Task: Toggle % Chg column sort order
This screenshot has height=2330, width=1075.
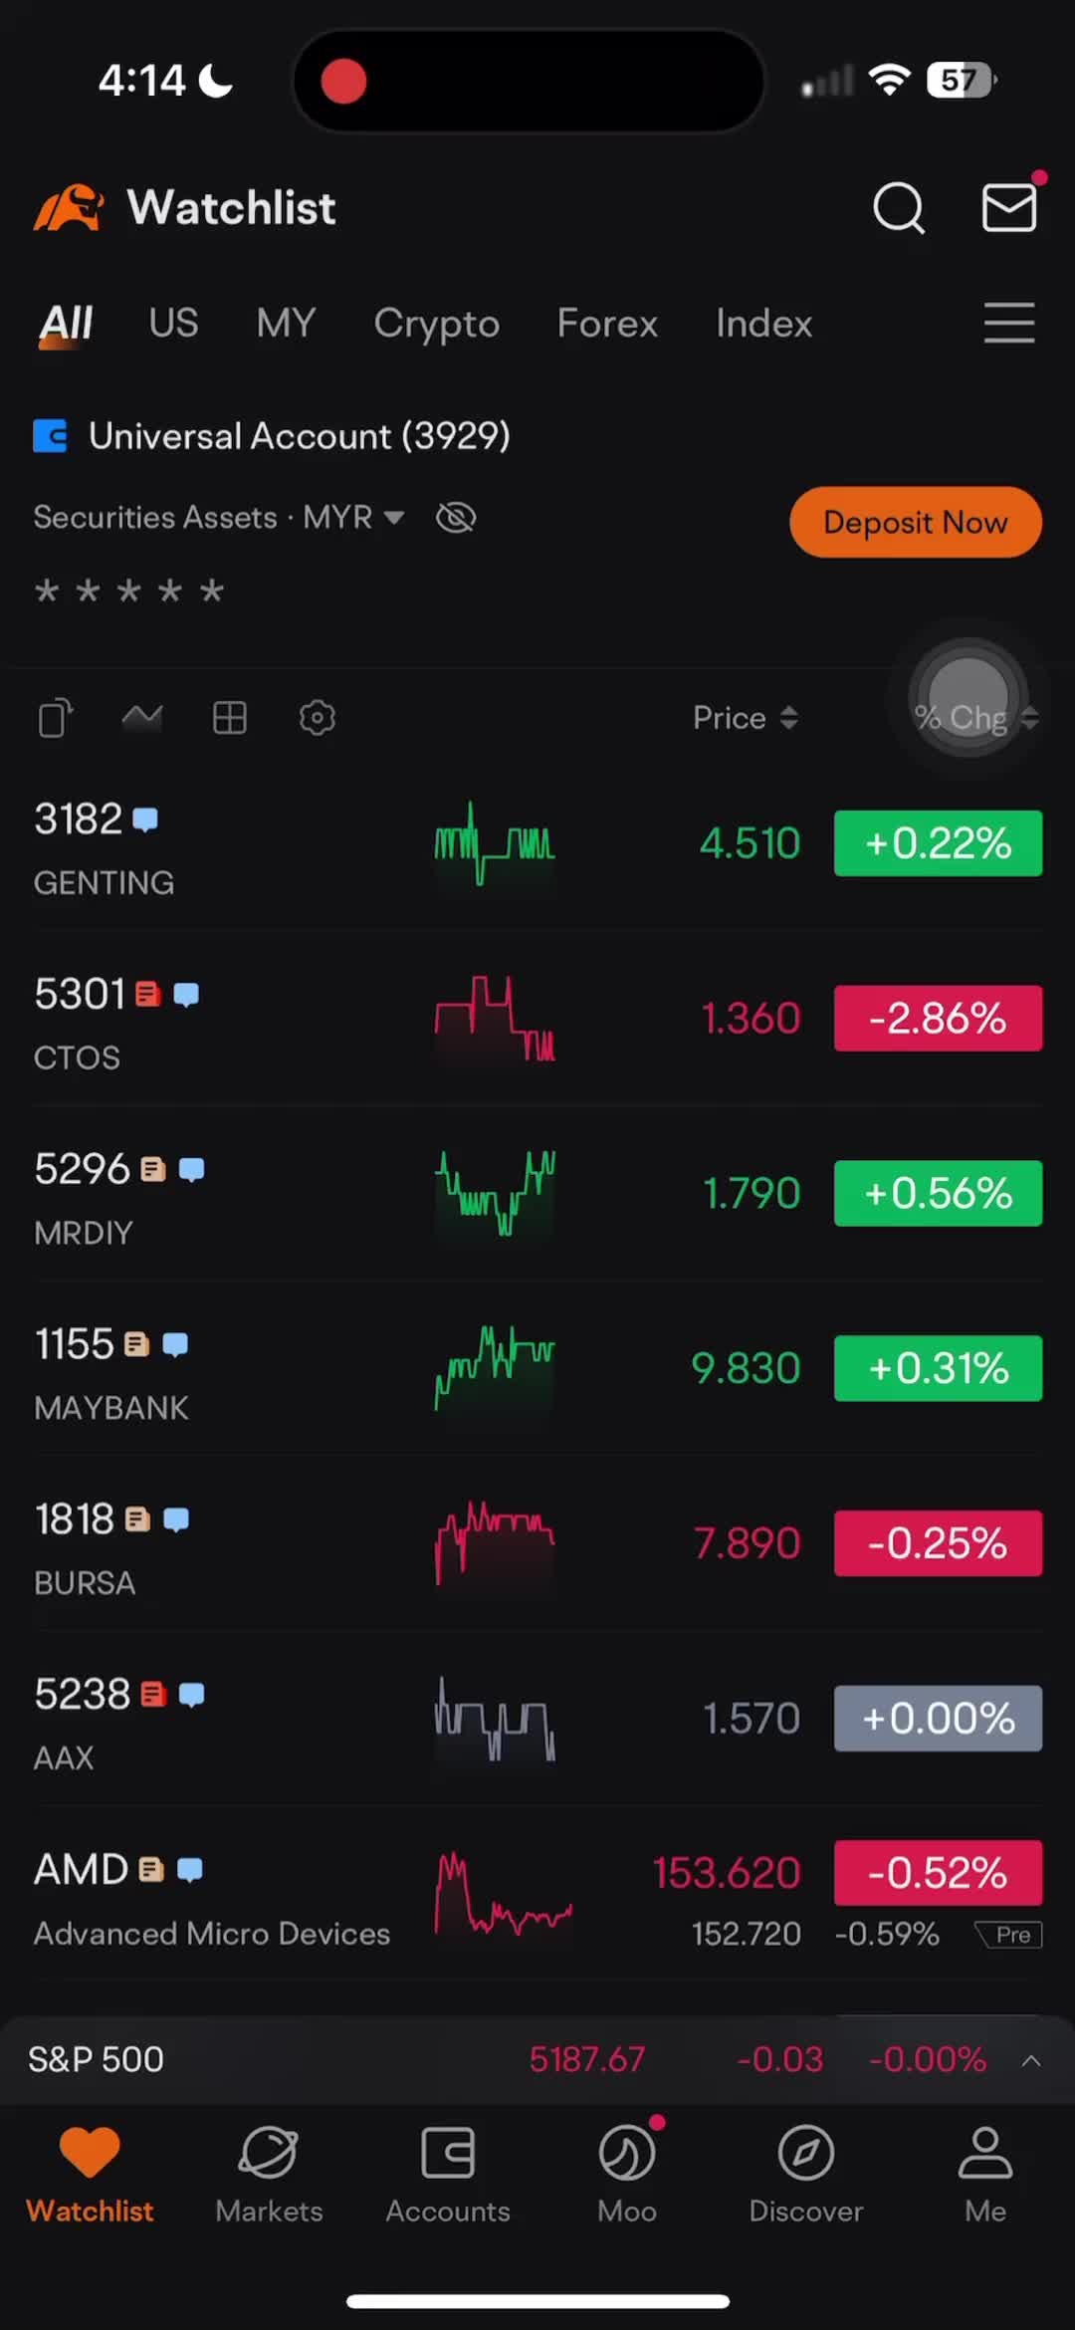Action: [x=975, y=718]
